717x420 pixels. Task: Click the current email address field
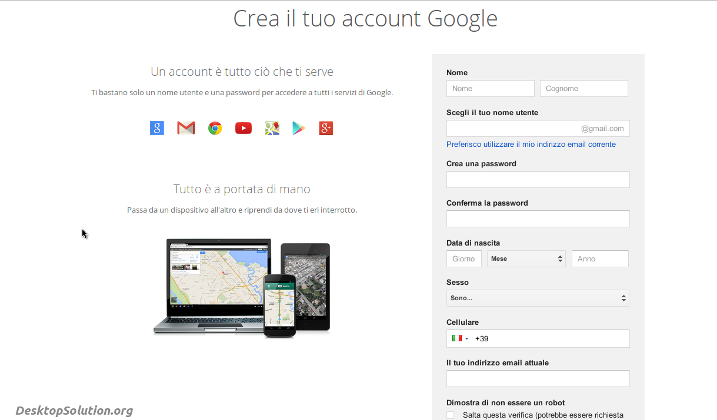click(x=538, y=378)
